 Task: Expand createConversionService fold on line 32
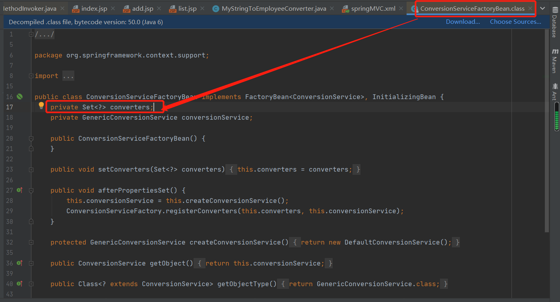[31, 242]
